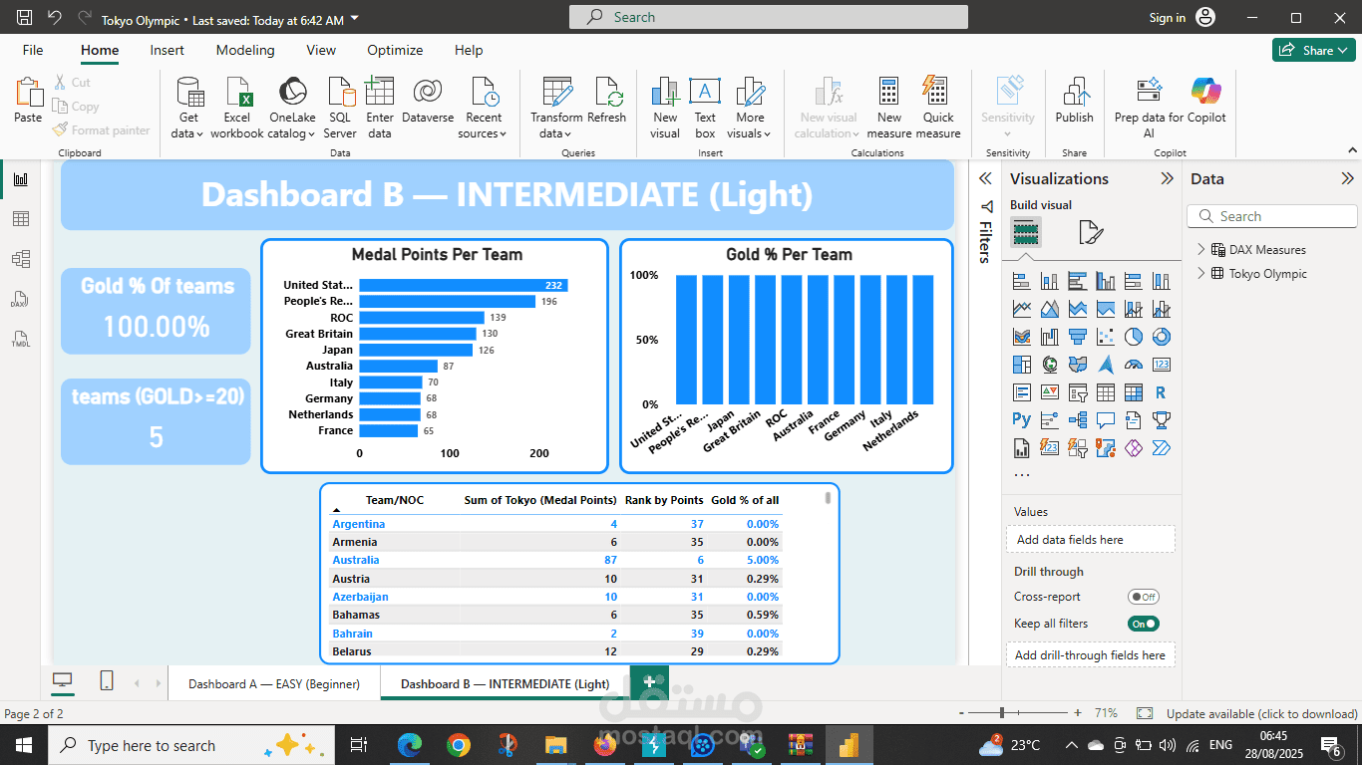
Task: Open Google Chrome from the taskbar
Action: [x=459, y=745]
